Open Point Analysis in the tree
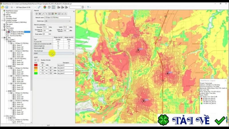Viewport: 229px width, 129px height. [x=10, y=28]
